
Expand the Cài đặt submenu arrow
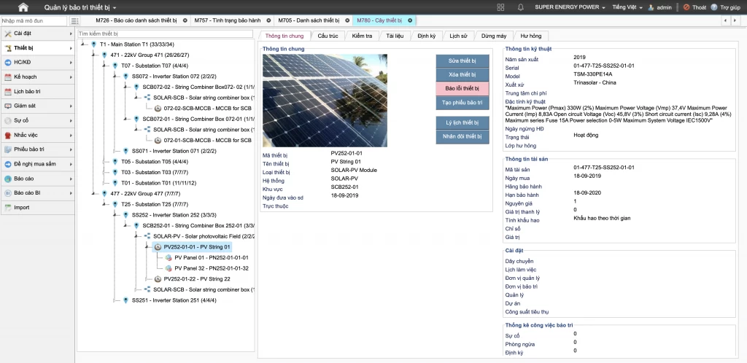coord(71,34)
